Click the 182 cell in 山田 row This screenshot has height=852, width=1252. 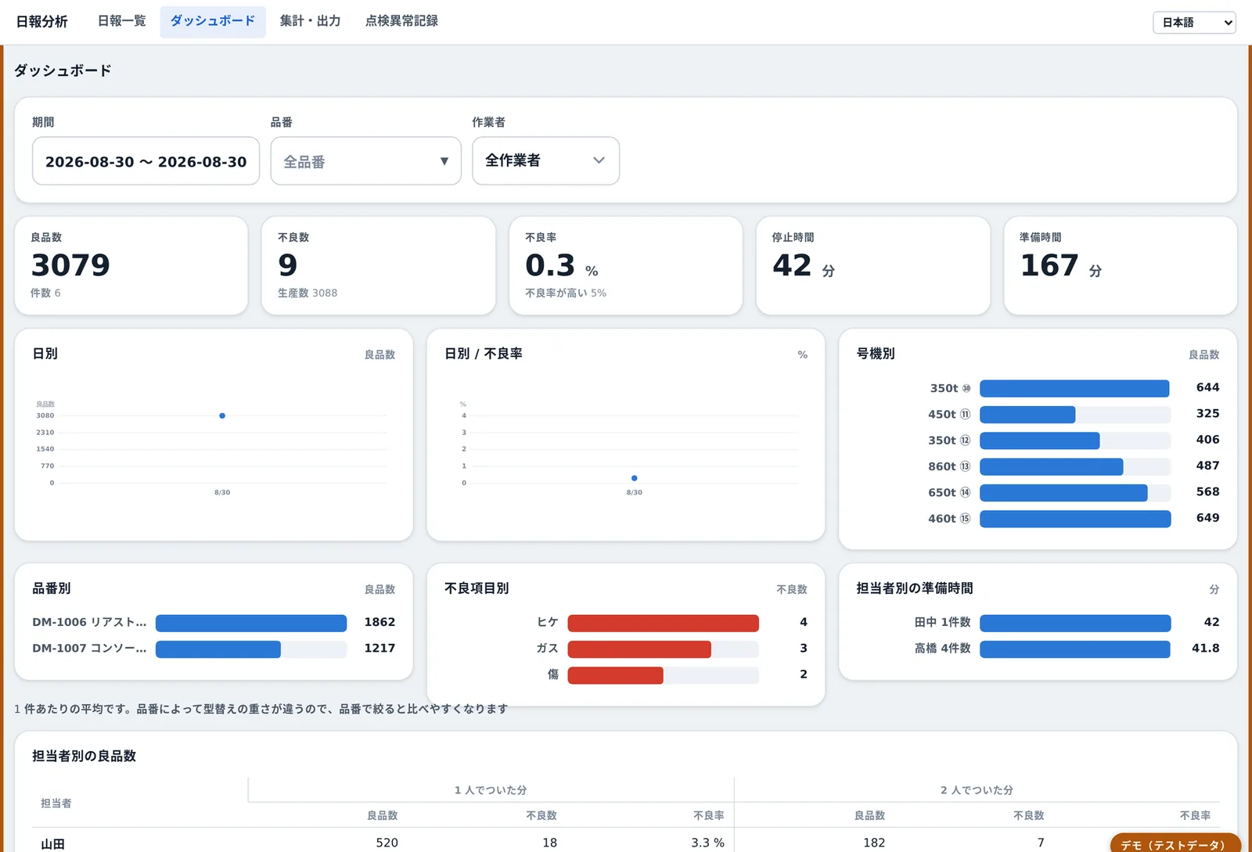(x=874, y=843)
